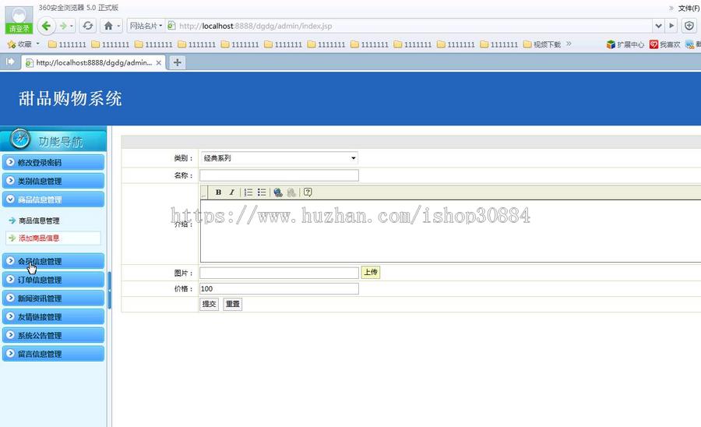Click the 请登录 user avatar

(19, 20)
